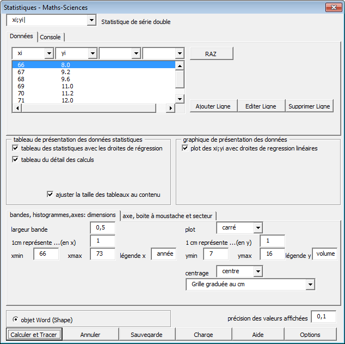The width and height of the screenshot is (345, 344).
Task: Click the Annuler button
Action: pos(90,334)
